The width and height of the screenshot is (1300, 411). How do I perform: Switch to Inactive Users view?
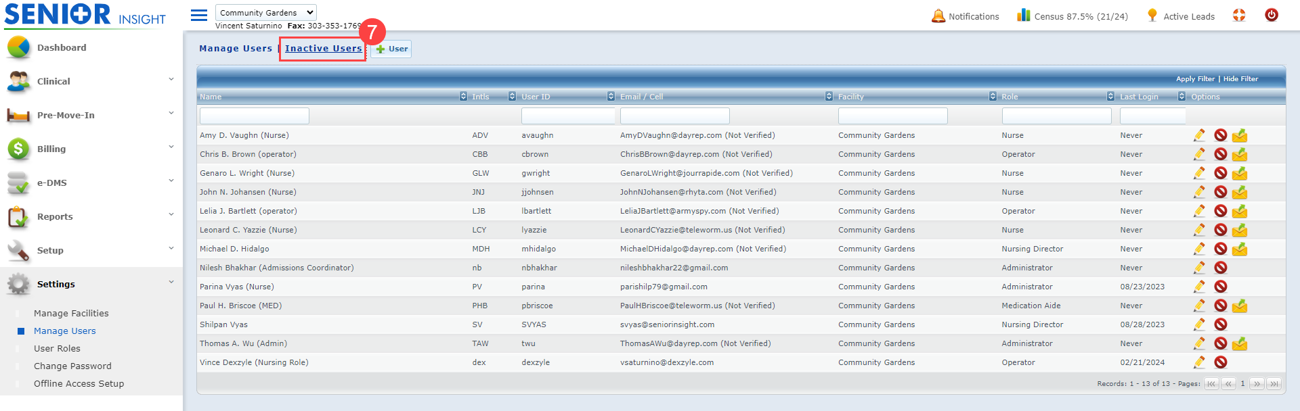(x=323, y=48)
